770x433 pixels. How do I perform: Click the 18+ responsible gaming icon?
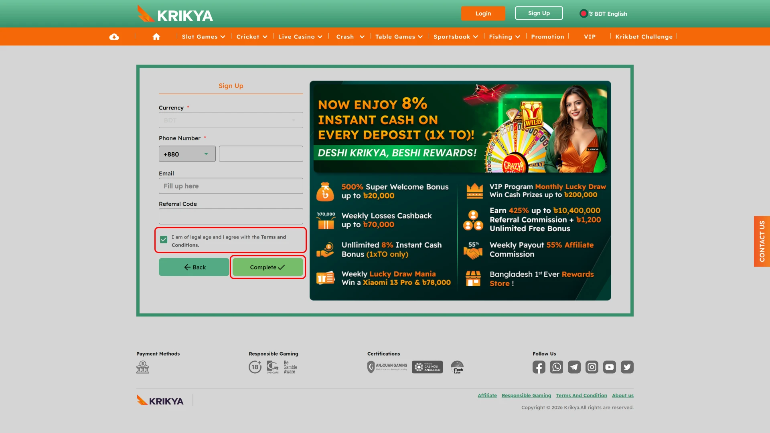(x=255, y=367)
